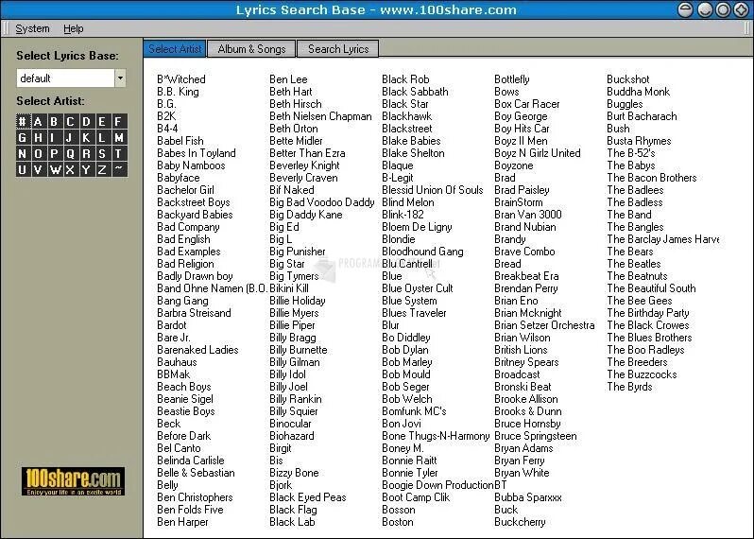Choose artist Boyz II Men
The height and width of the screenshot is (539, 754).
click(x=521, y=141)
